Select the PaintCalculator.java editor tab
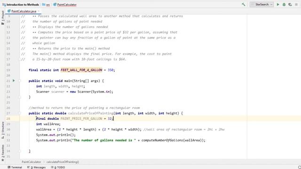Screen dimensions: 301x169 (24, 11)
